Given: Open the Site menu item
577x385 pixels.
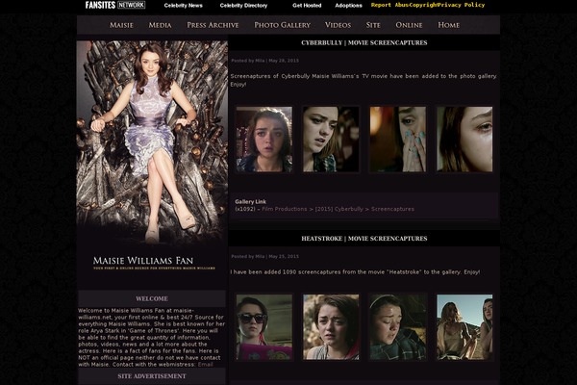Looking at the screenshot, I should coord(373,25).
